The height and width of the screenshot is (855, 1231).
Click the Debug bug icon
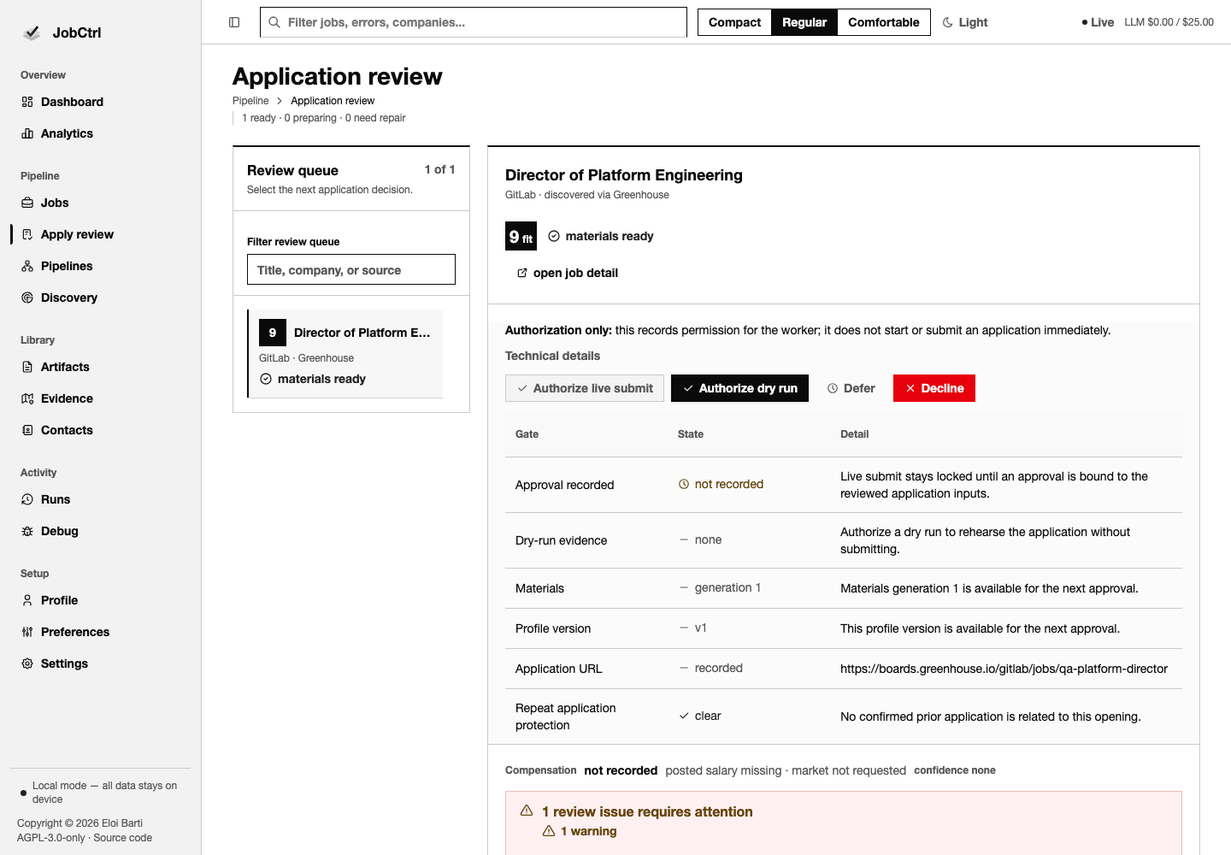point(27,531)
